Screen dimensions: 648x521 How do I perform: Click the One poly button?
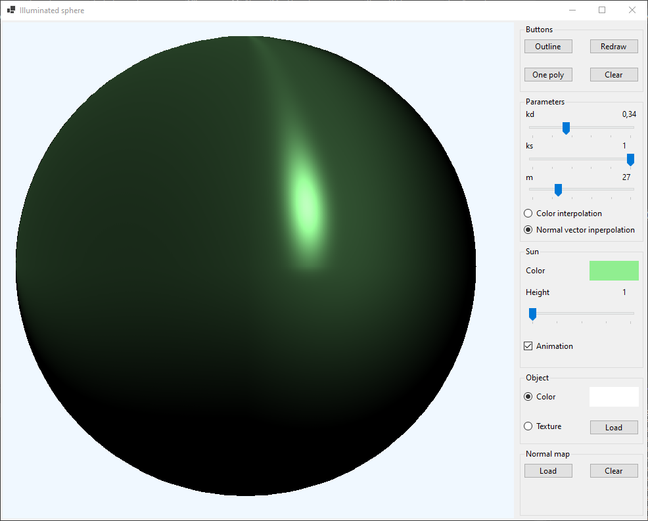548,75
